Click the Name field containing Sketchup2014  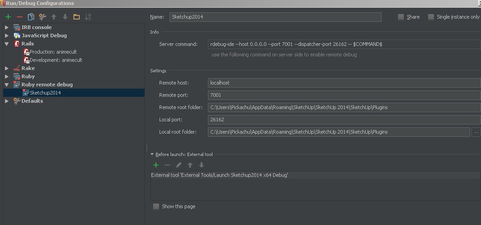click(x=275, y=17)
